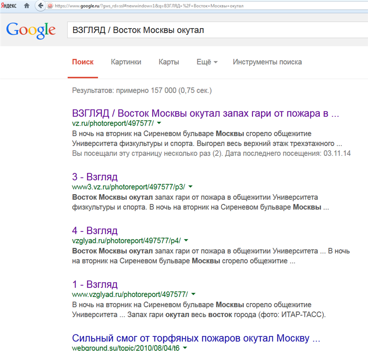This screenshot has width=368, height=351.
Task: Expand arrow next to vz.ru/photoreport/497577/
Action: pos(159,124)
